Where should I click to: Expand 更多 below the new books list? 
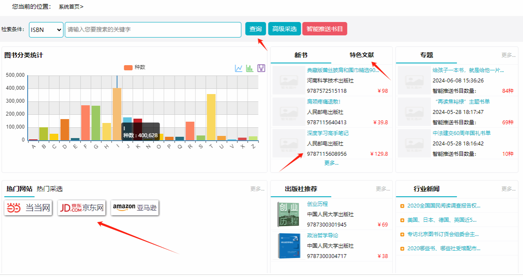coord(331,163)
